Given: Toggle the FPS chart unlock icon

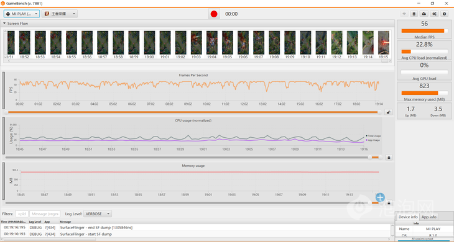Looking at the screenshot, I should tap(388, 112).
